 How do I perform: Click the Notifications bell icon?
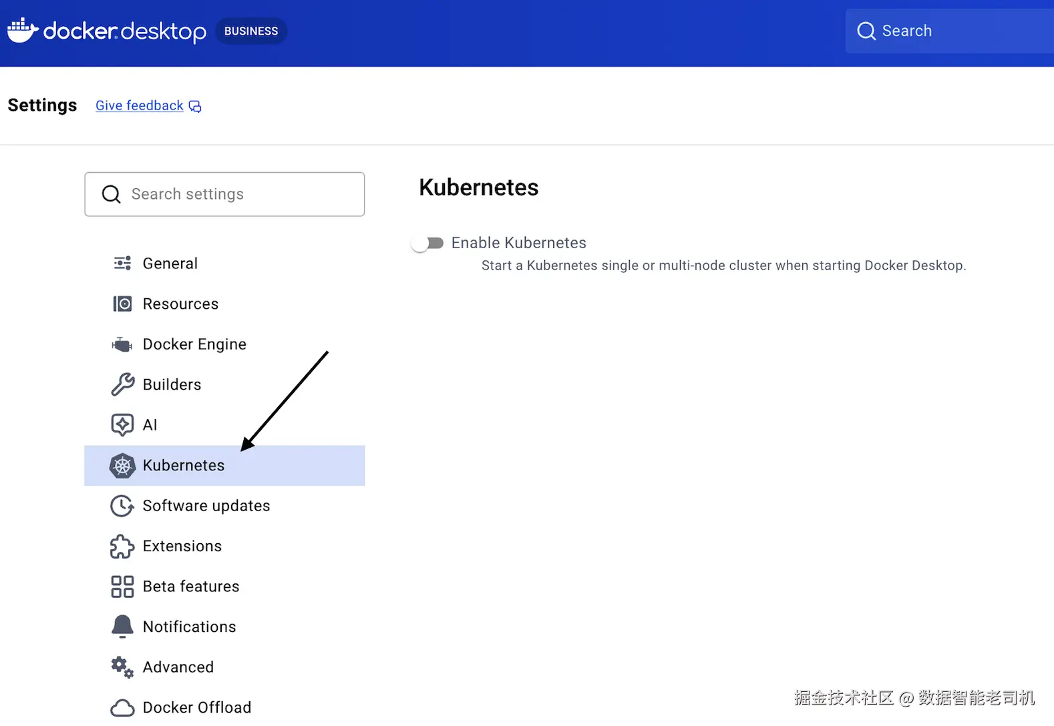click(122, 627)
